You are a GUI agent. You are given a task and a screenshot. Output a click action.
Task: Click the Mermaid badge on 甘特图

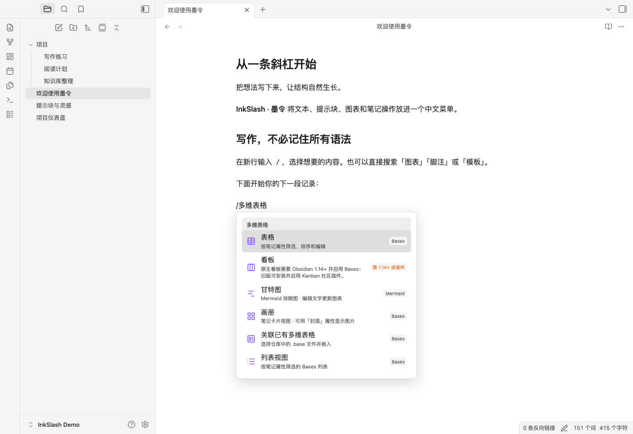coord(395,293)
